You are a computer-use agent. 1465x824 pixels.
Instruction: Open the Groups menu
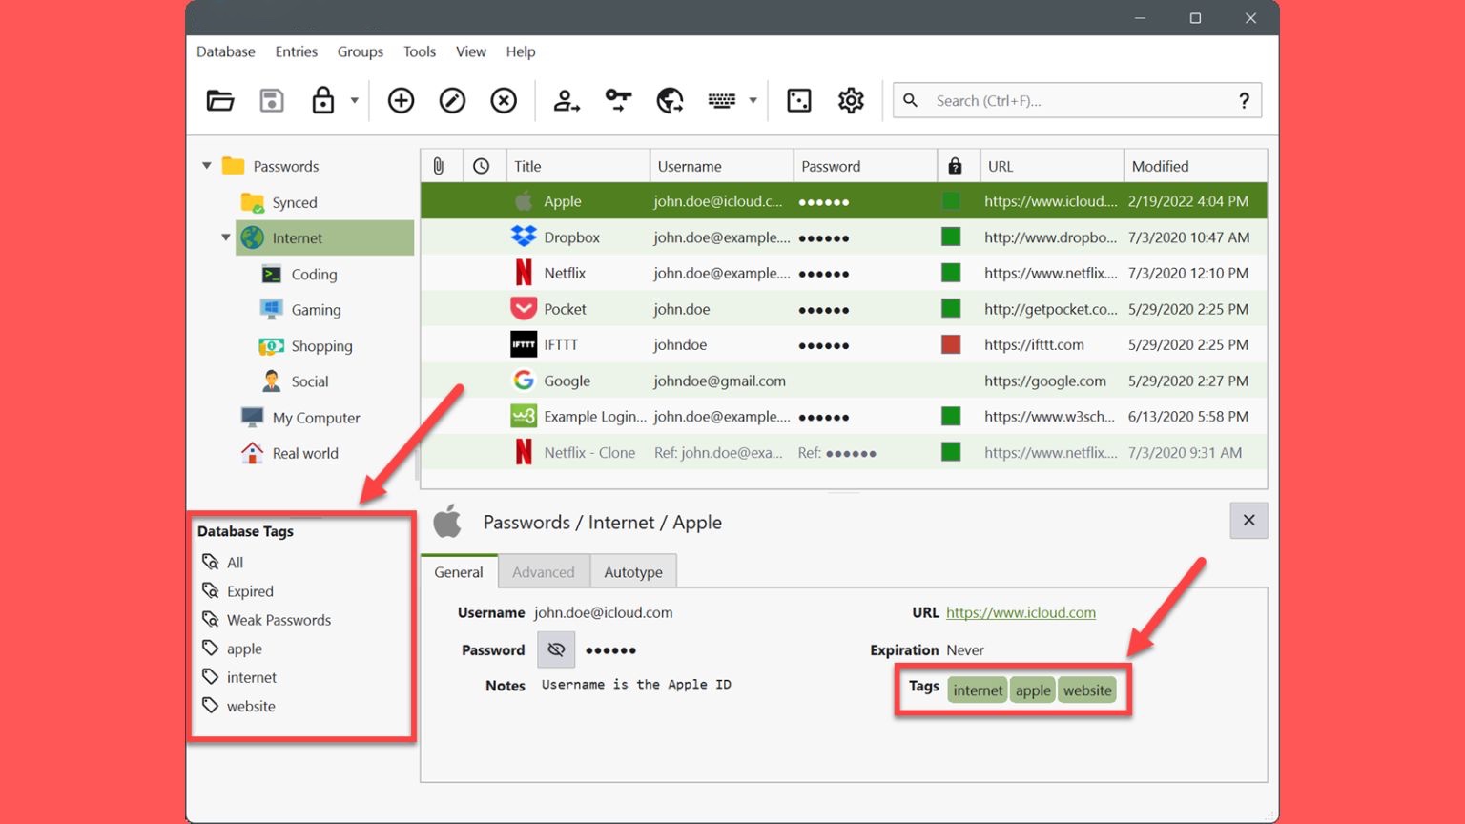(x=361, y=51)
